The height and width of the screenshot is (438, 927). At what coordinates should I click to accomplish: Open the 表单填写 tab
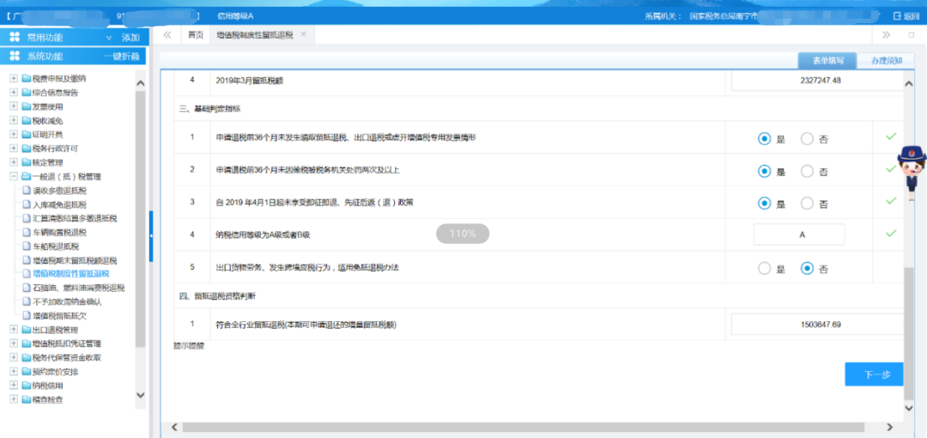pos(826,60)
